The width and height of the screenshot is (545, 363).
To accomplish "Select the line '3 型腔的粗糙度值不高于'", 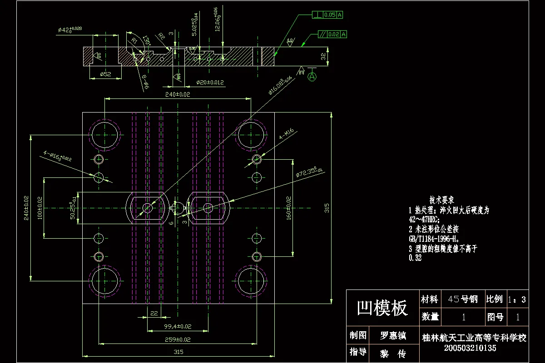I will pos(443,249).
